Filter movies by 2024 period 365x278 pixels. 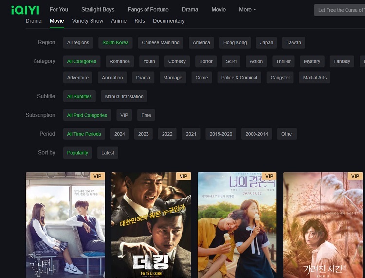[x=120, y=134]
